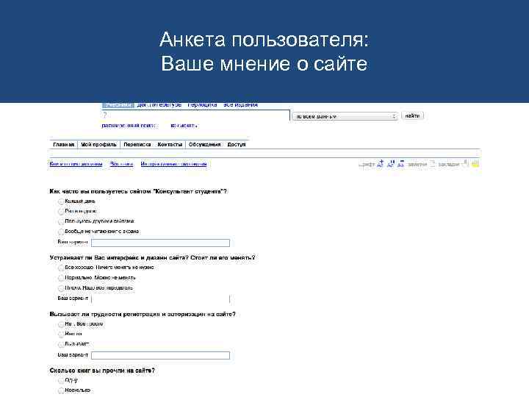This screenshot has width=529, height=397.
Task: Select the 'Каждый день' radio button
Action: 61,201
